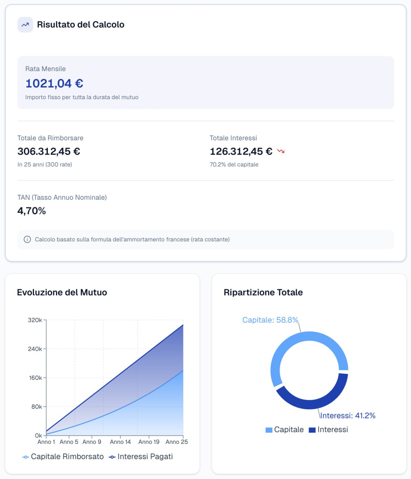Toggle the Interessi Pagati series in the legend
This screenshot has width=411, height=479.
point(145,457)
